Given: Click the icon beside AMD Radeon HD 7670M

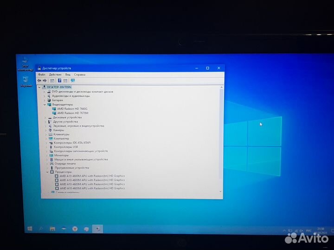Looking at the screenshot, I should (54, 113).
